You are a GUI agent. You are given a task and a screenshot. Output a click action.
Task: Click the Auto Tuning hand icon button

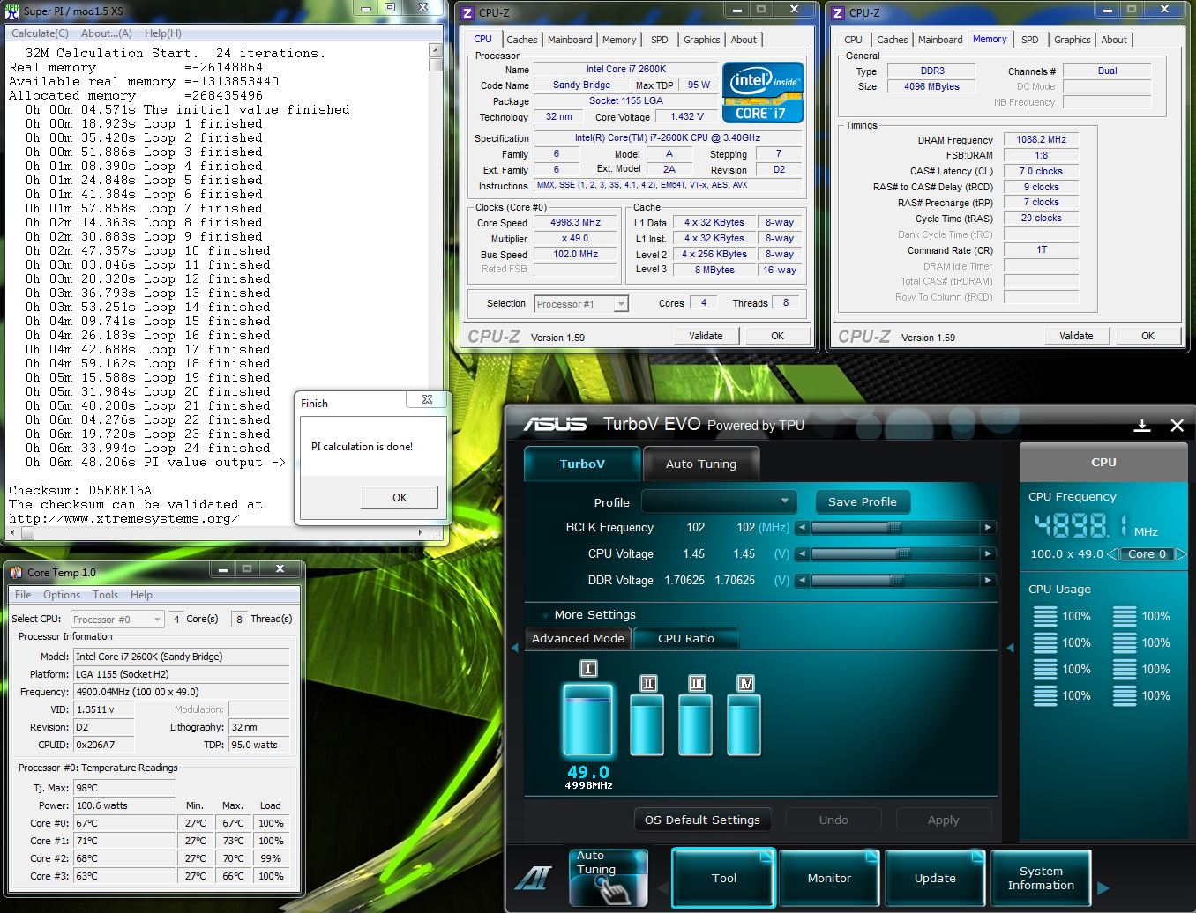(609, 878)
